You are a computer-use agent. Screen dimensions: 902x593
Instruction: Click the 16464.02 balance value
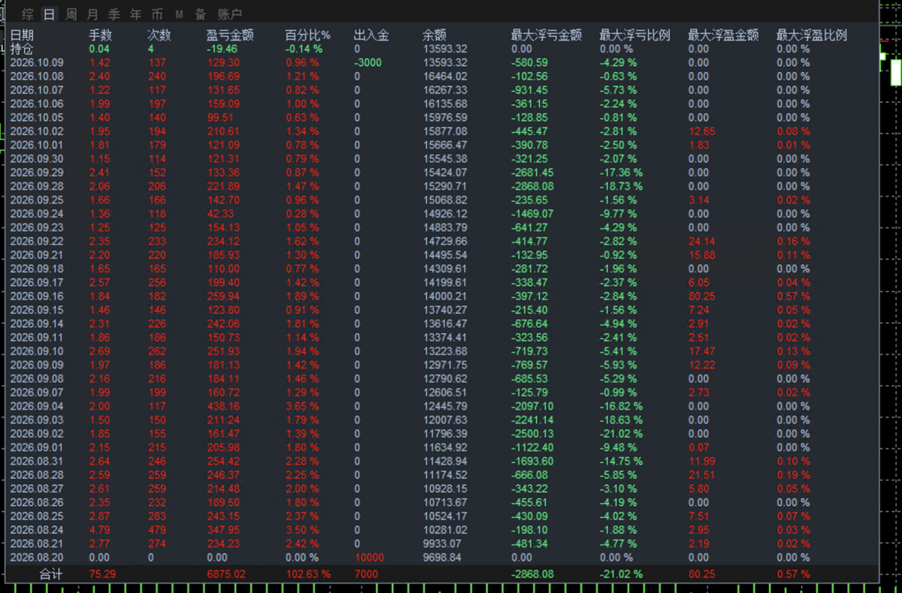[x=446, y=77]
